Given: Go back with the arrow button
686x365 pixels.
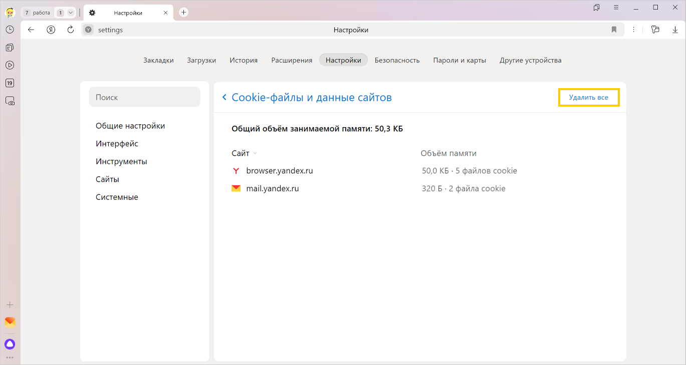Looking at the screenshot, I should click(31, 30).
